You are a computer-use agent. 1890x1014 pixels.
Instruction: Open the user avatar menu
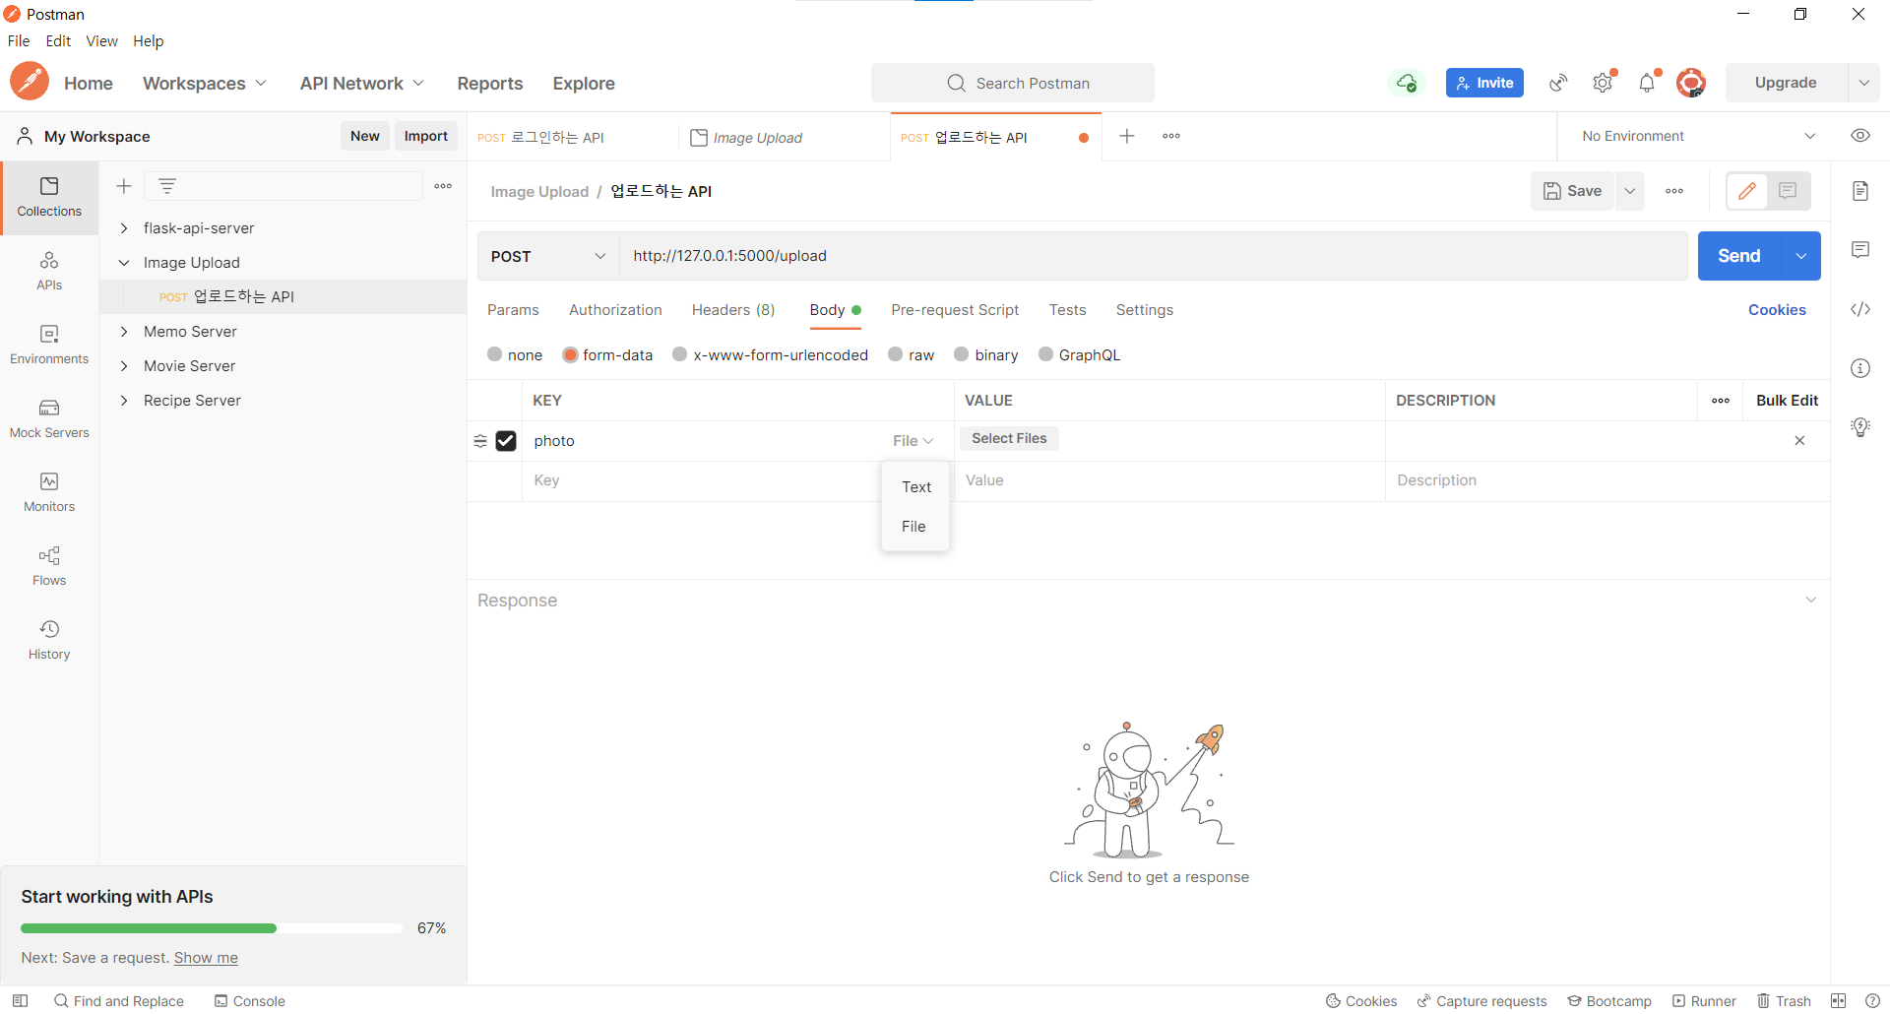(1691, 83)
